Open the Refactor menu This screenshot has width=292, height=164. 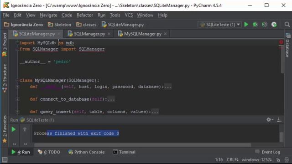click(85, 15)
